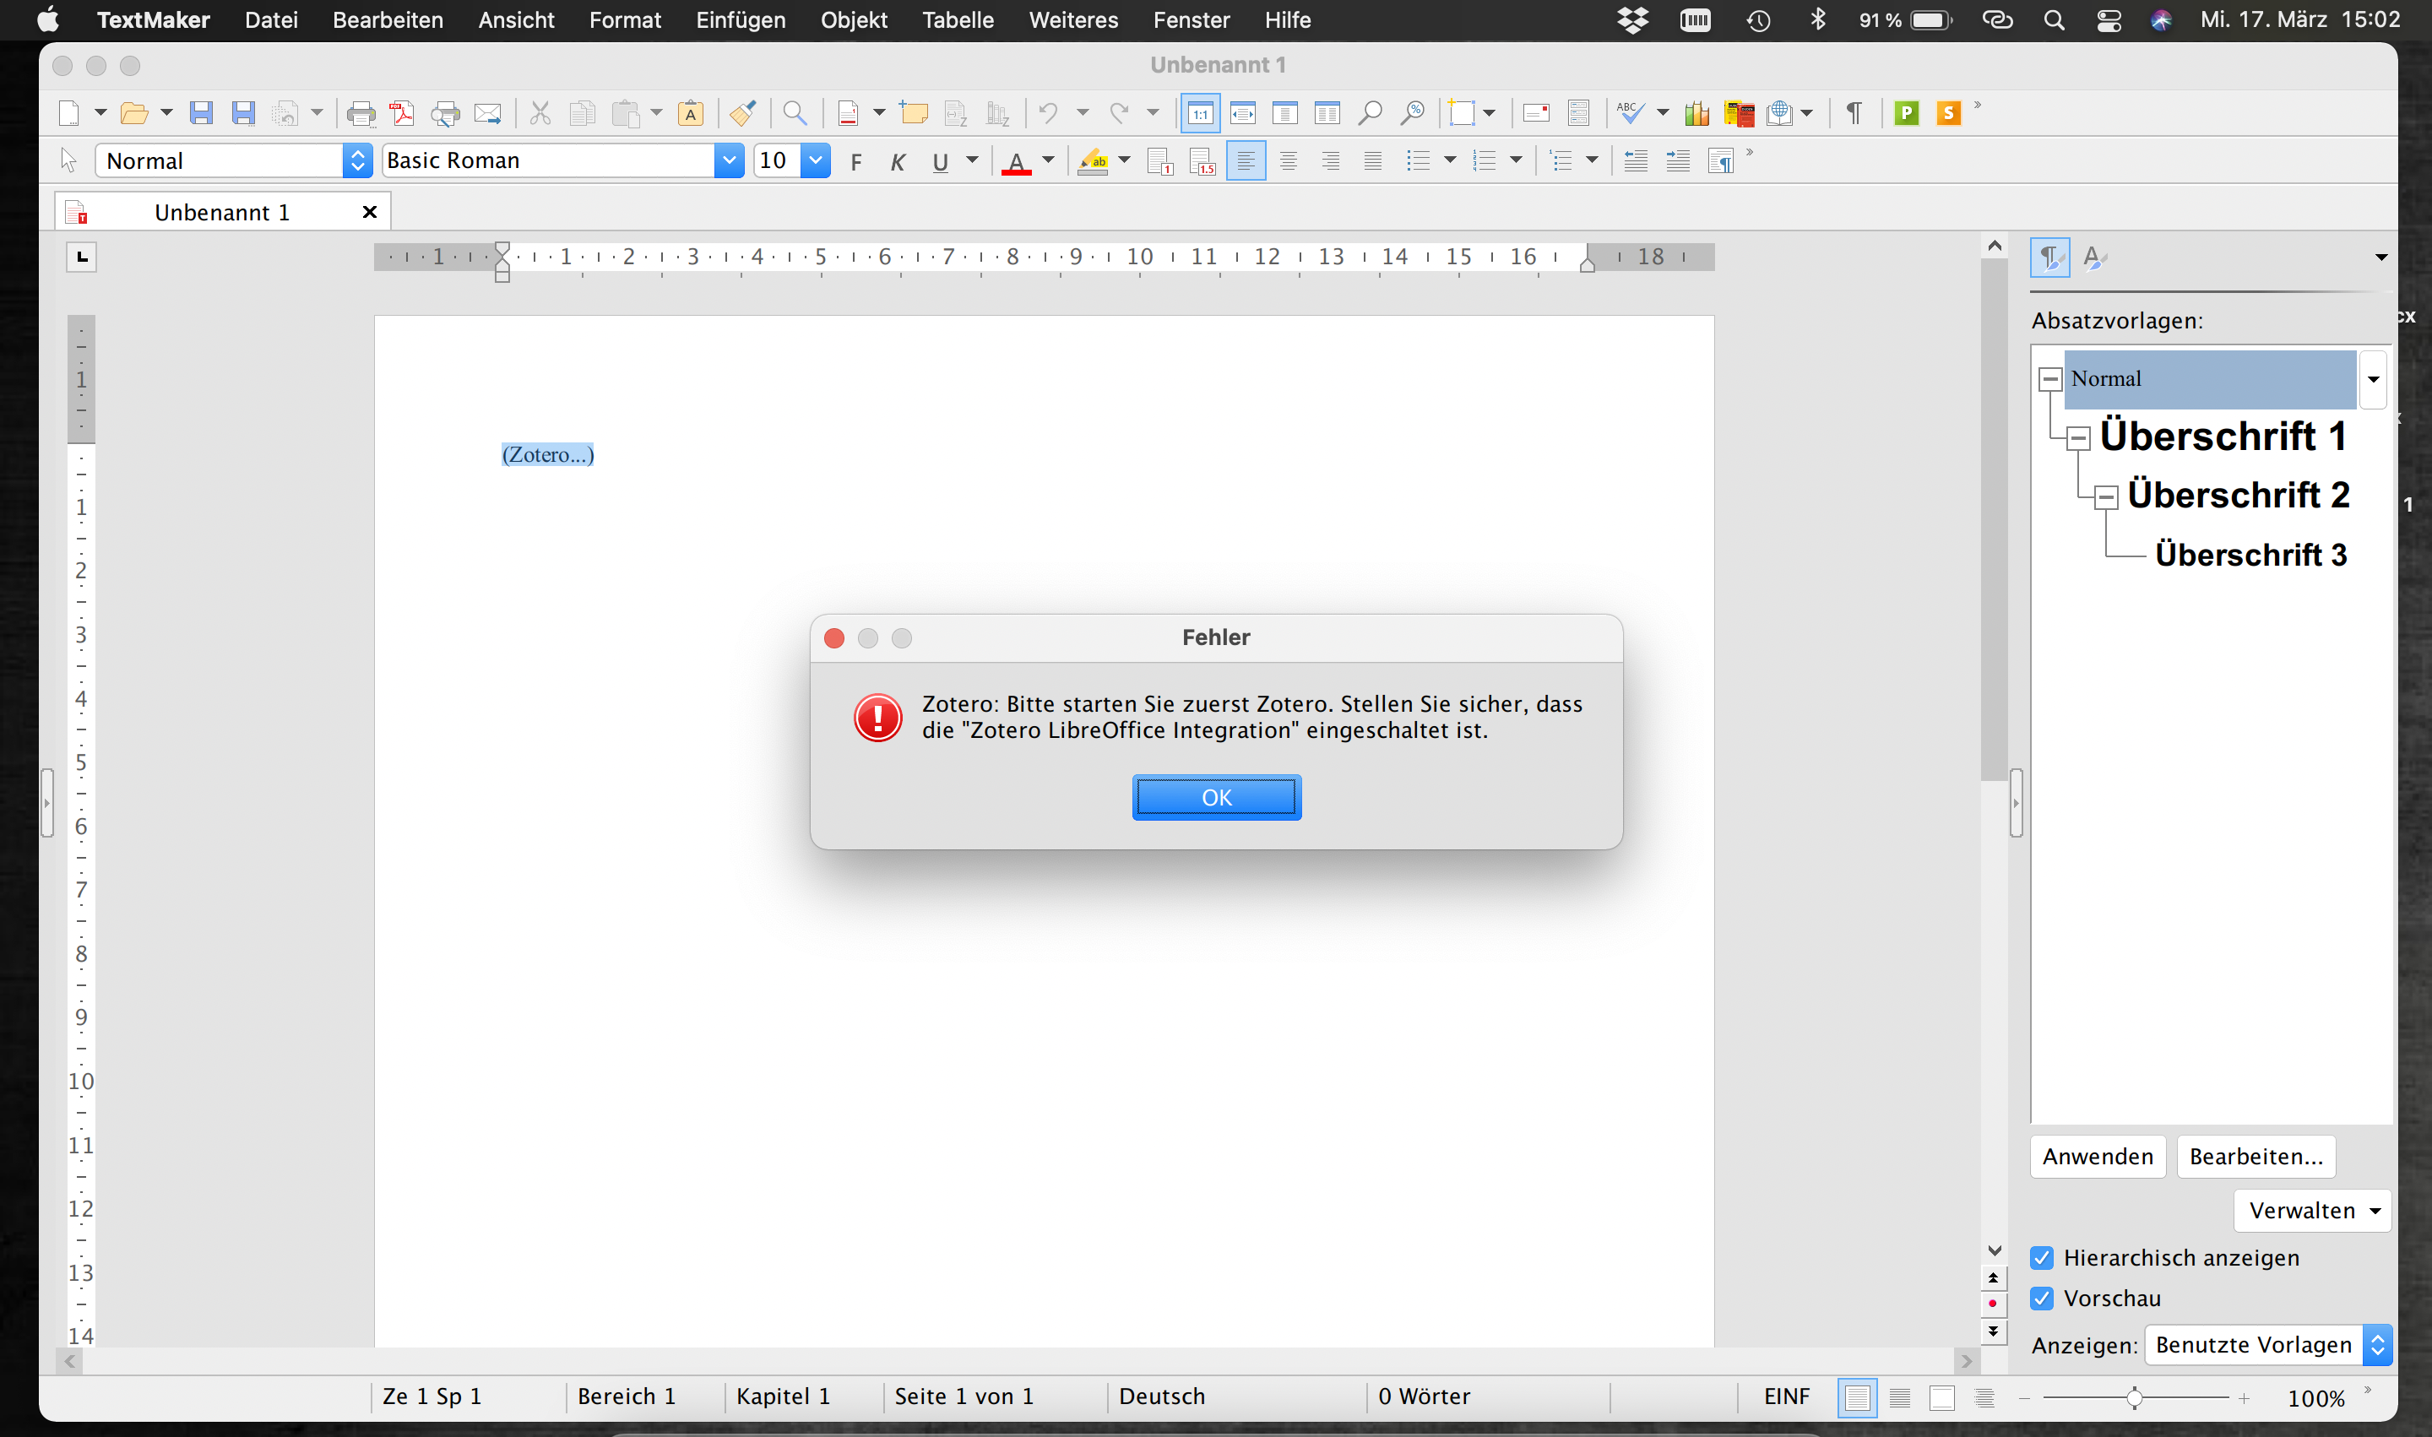Click the Anwenden button
Image resolution: width=2432 pixels, height=1437 pixels.
(2098, 1156)
